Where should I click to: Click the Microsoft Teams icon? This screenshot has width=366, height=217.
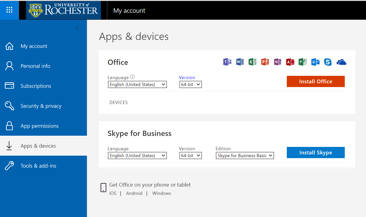pos(227,62)
